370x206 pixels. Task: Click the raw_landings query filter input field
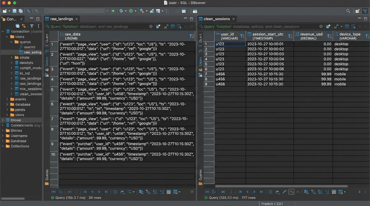pyautogui.click(x=97, y=27)
